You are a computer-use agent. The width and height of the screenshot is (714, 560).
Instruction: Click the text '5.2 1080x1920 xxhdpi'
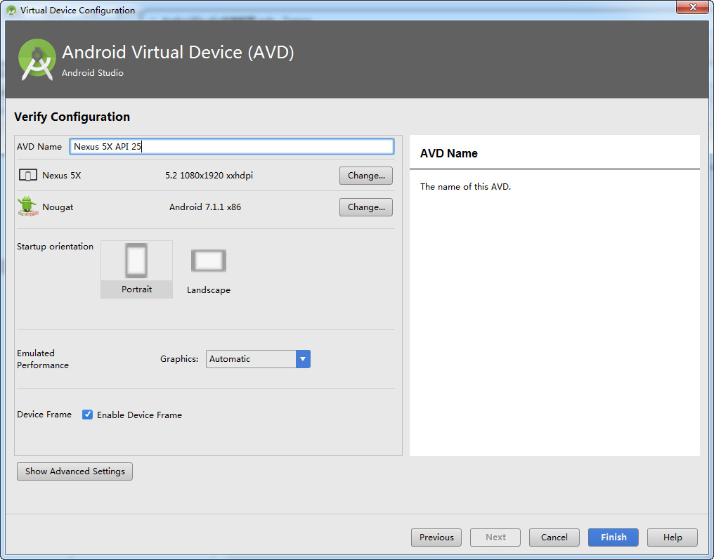(x=209, y=175)
